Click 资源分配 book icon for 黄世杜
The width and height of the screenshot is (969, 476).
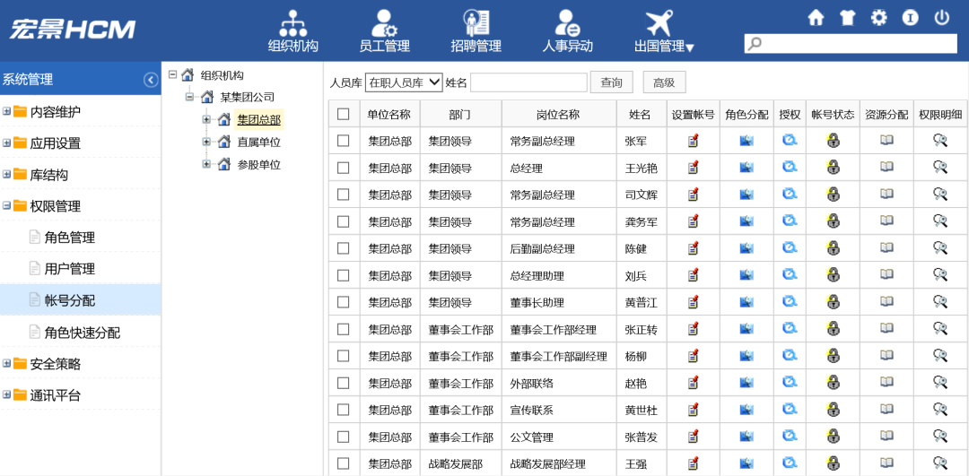click(886, 410)
